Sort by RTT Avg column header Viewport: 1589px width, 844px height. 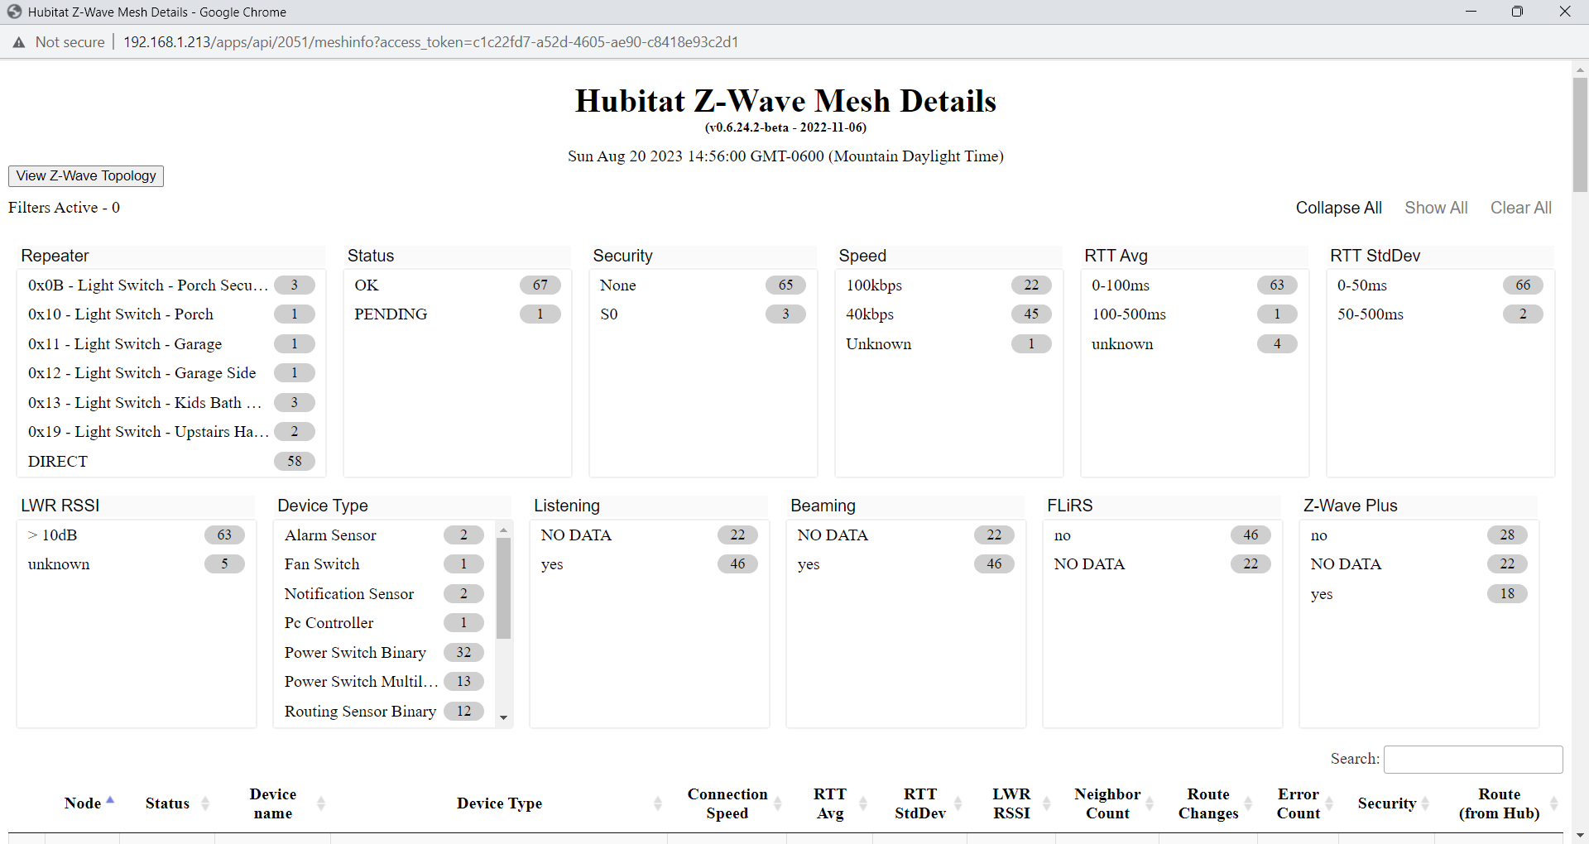[830, 803]
